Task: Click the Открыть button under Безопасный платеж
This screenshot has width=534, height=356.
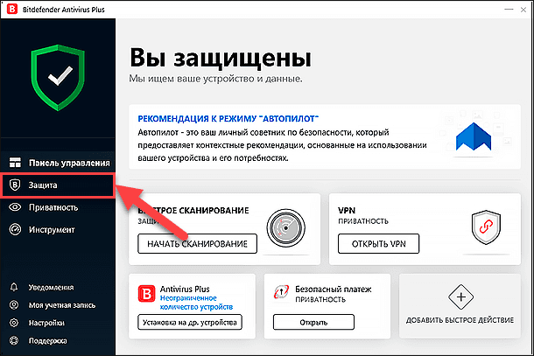Action: point(313,322)
